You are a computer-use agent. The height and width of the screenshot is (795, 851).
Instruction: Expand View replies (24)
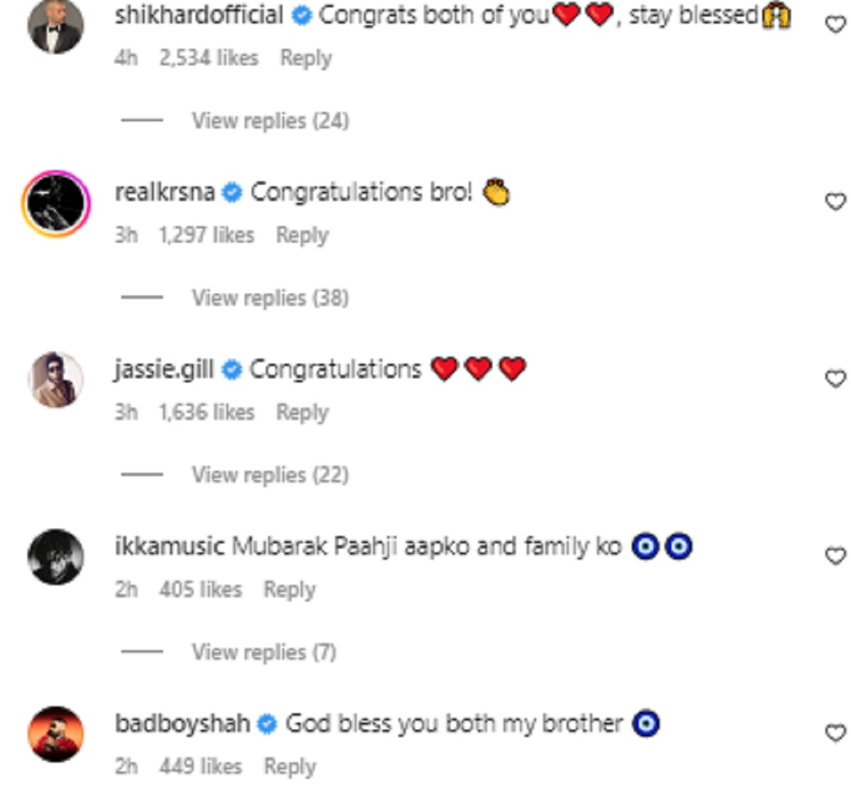pyautogui.click(x=269, y=121)
